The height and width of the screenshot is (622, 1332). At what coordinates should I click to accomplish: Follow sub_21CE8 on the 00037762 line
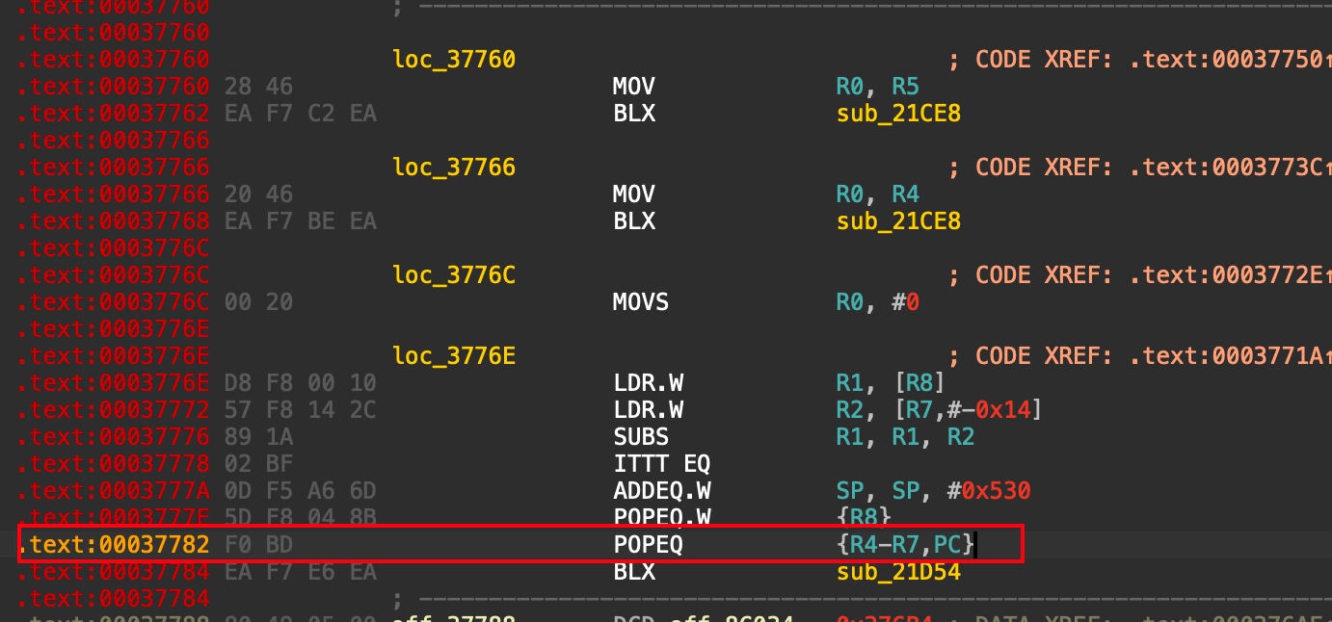pos(898,114)
